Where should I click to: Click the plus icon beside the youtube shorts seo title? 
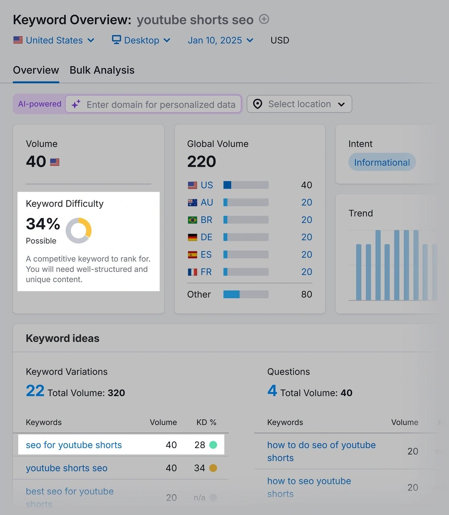pos(264,19)
